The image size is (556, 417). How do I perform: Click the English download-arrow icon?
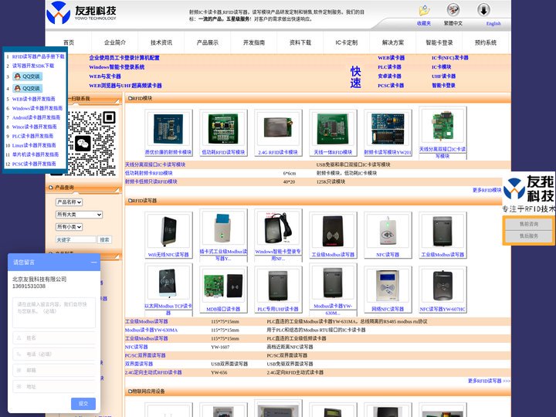[483, 9]
